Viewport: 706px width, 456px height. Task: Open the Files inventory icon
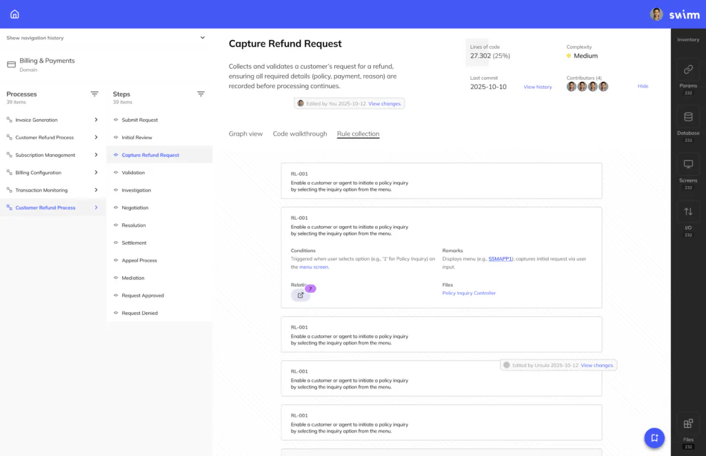[687, 424]
